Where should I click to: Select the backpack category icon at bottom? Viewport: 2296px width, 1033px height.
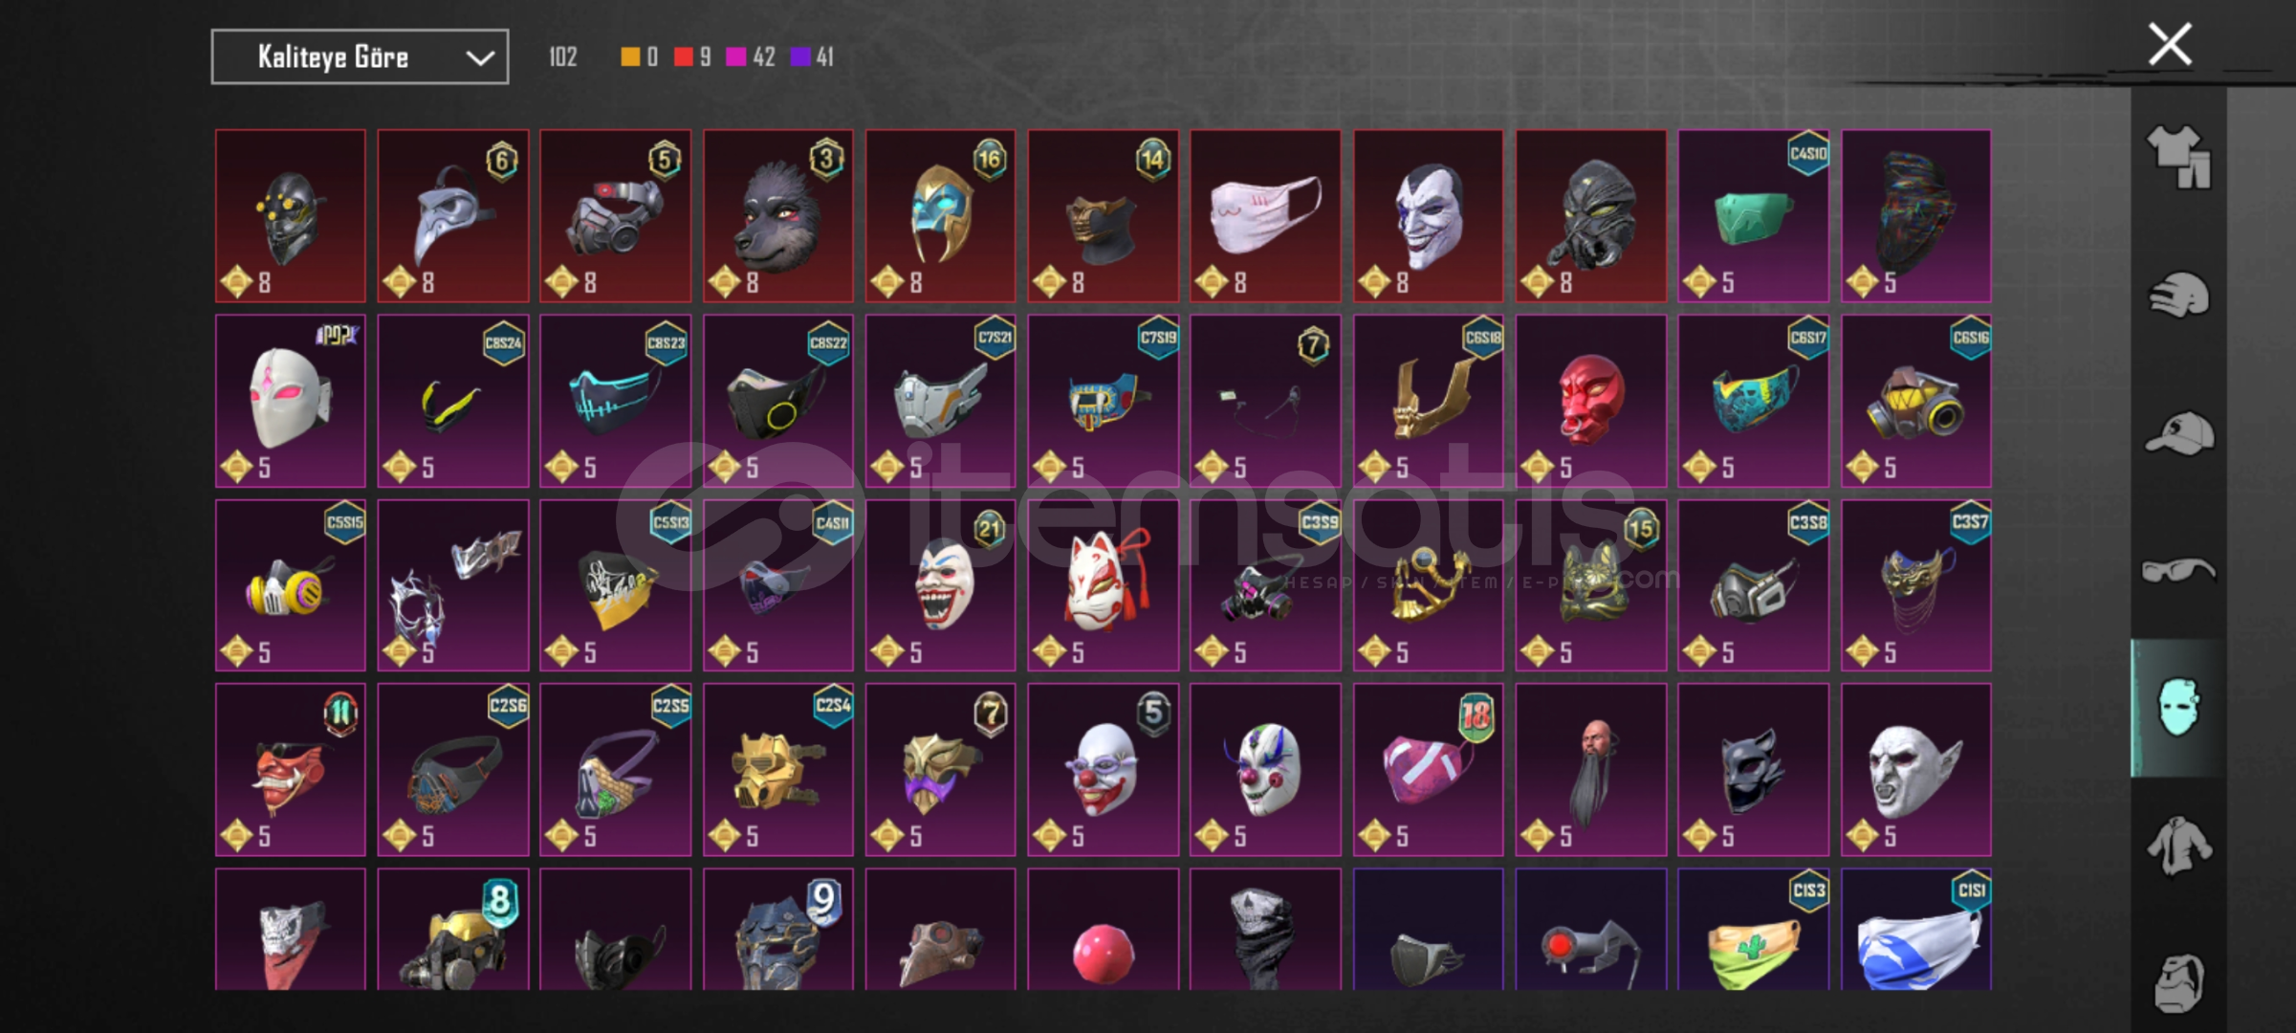point(2178,982)
